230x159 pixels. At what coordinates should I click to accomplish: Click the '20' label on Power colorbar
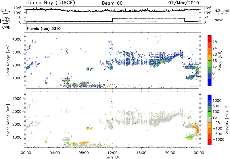point(214,55)
